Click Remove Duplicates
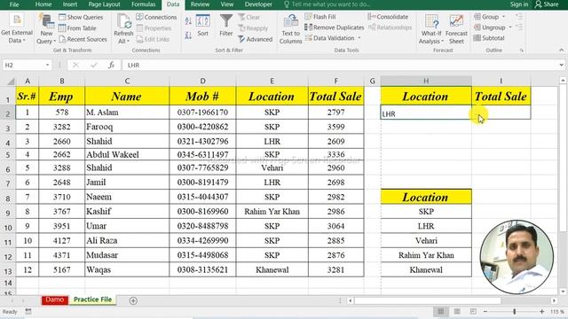 pos(334,27)
